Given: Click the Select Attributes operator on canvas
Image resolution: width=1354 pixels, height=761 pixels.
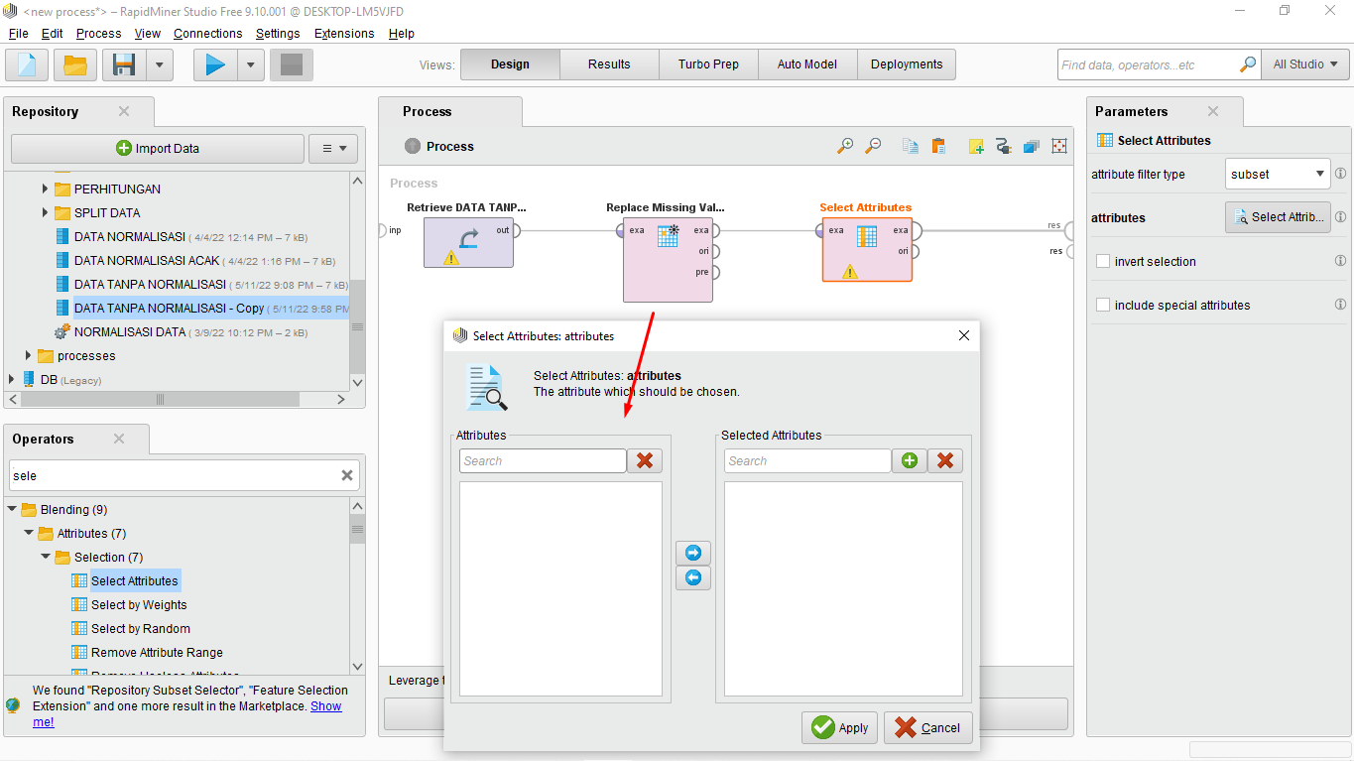Looking at the screenshot, I should 867,249.
